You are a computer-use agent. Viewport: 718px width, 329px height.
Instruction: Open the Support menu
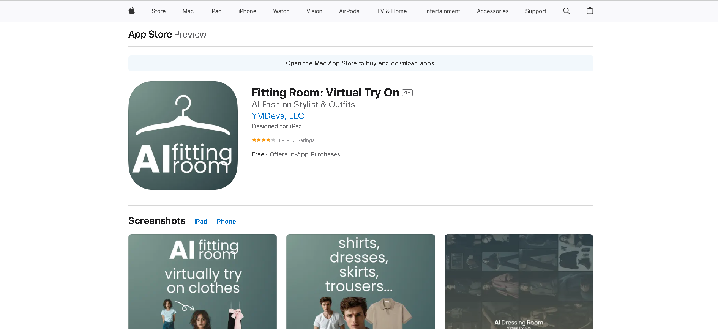pyautogui.click(x=536, y=11)
